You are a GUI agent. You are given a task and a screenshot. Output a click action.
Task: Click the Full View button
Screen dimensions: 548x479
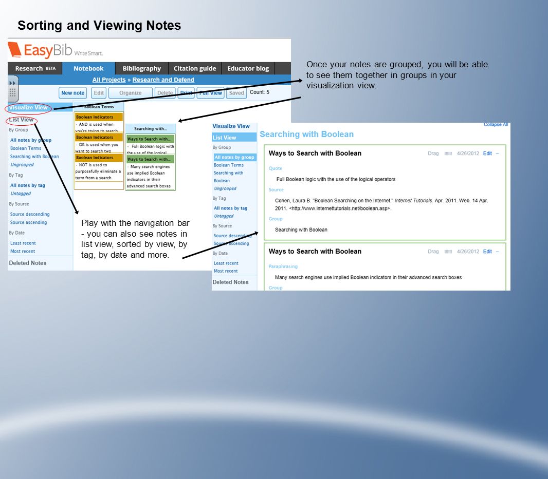(210, 93)
